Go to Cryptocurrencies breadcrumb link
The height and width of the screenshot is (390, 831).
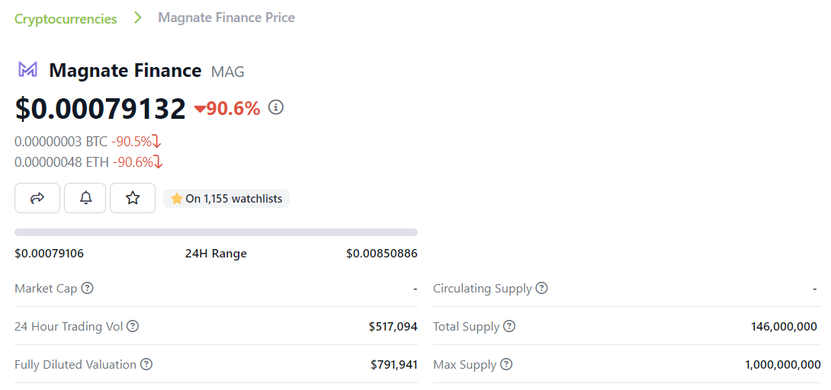66,18
